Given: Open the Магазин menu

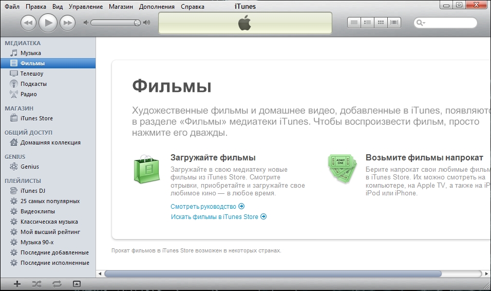Looking at the screenshot, I should click(121, 7).
